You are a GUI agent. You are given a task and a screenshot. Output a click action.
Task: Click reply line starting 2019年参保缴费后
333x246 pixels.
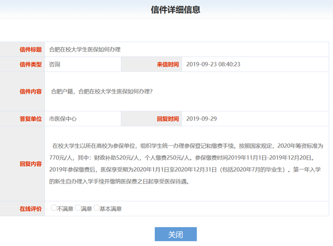(185, 170)
